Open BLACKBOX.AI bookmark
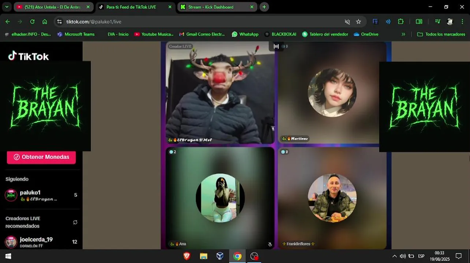The image size is (470, 263). 280,34
